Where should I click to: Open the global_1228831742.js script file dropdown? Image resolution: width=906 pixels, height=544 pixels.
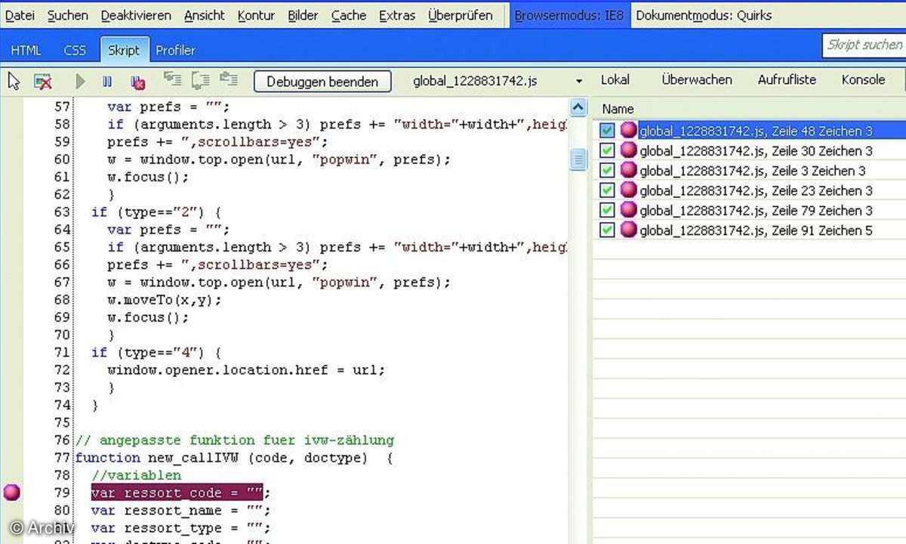tap(578, 82)
